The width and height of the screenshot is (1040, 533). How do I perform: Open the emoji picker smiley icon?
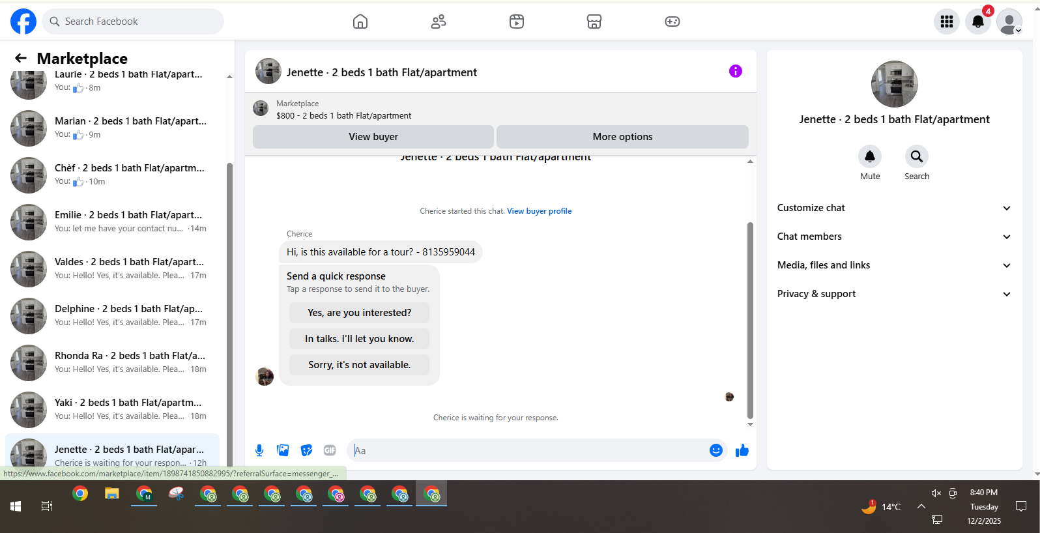tap(716, 450)
